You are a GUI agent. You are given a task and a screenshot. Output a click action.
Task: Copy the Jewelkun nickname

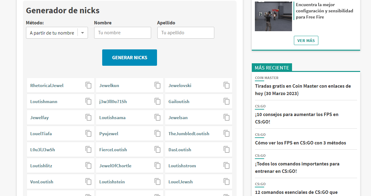(x=158, y=85)
